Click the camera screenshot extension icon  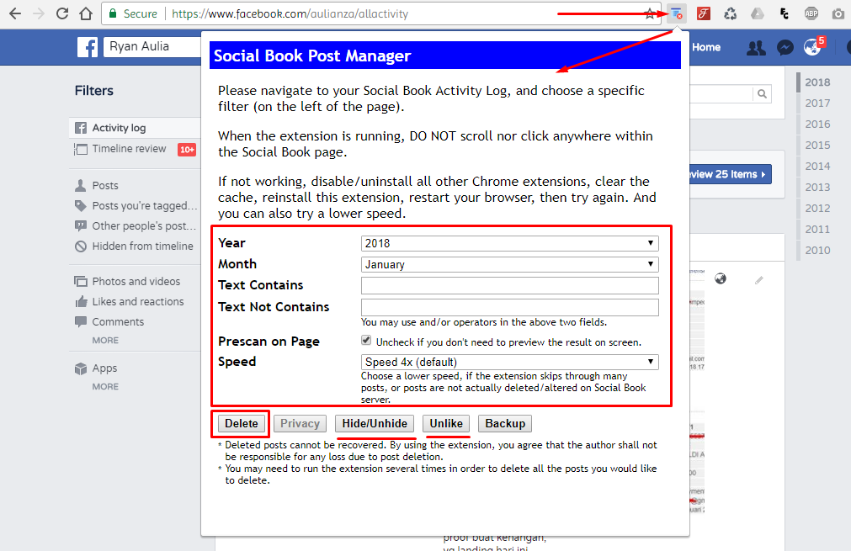838,14
